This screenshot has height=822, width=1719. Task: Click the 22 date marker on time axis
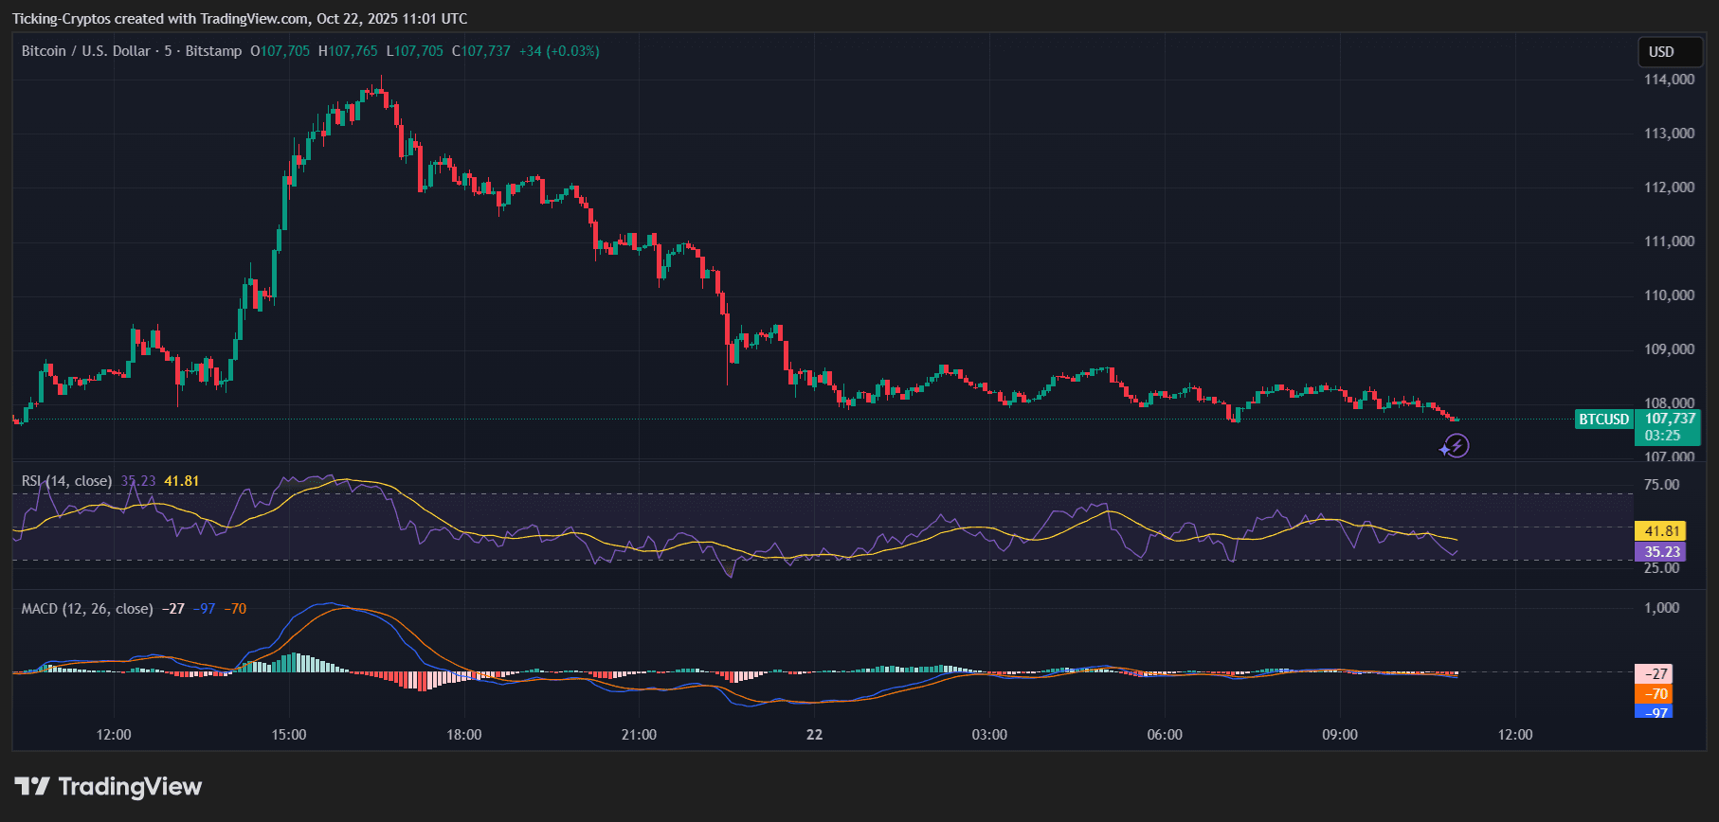tap(814, 735)
